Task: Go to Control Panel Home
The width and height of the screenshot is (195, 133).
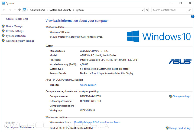Action: (17, 19)
